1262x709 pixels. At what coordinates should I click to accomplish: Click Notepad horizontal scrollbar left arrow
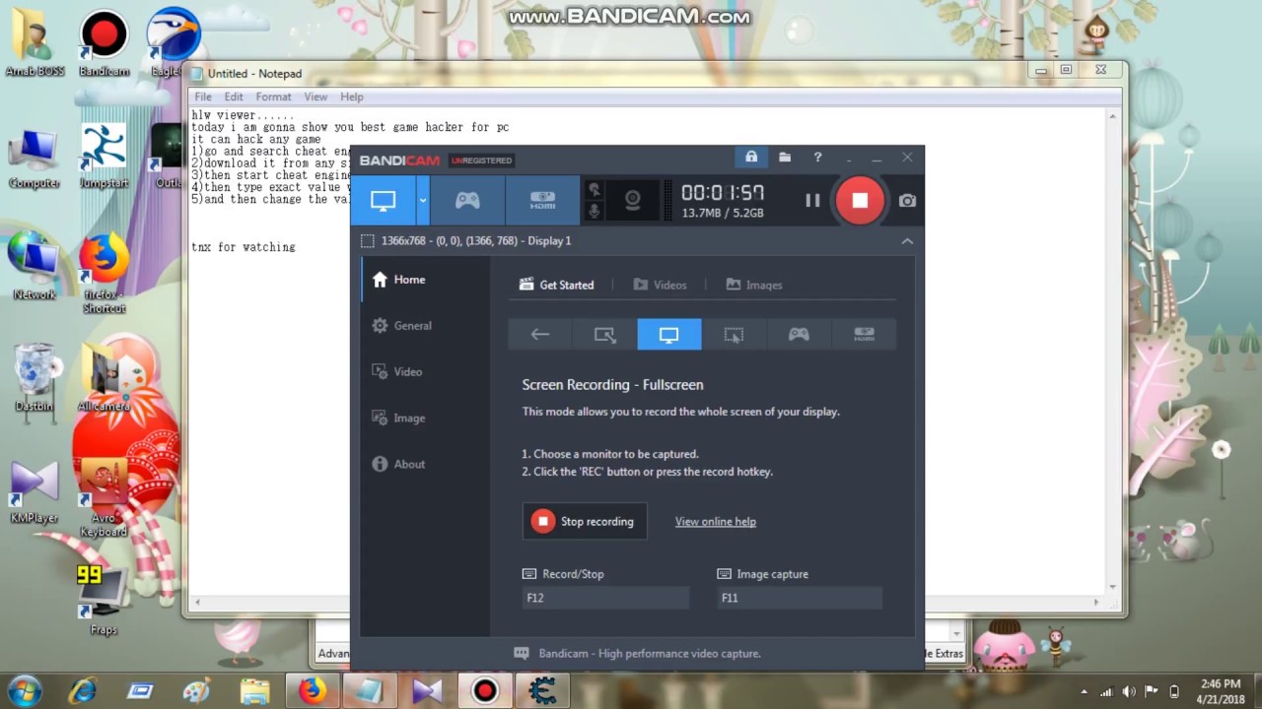(197, 603)
